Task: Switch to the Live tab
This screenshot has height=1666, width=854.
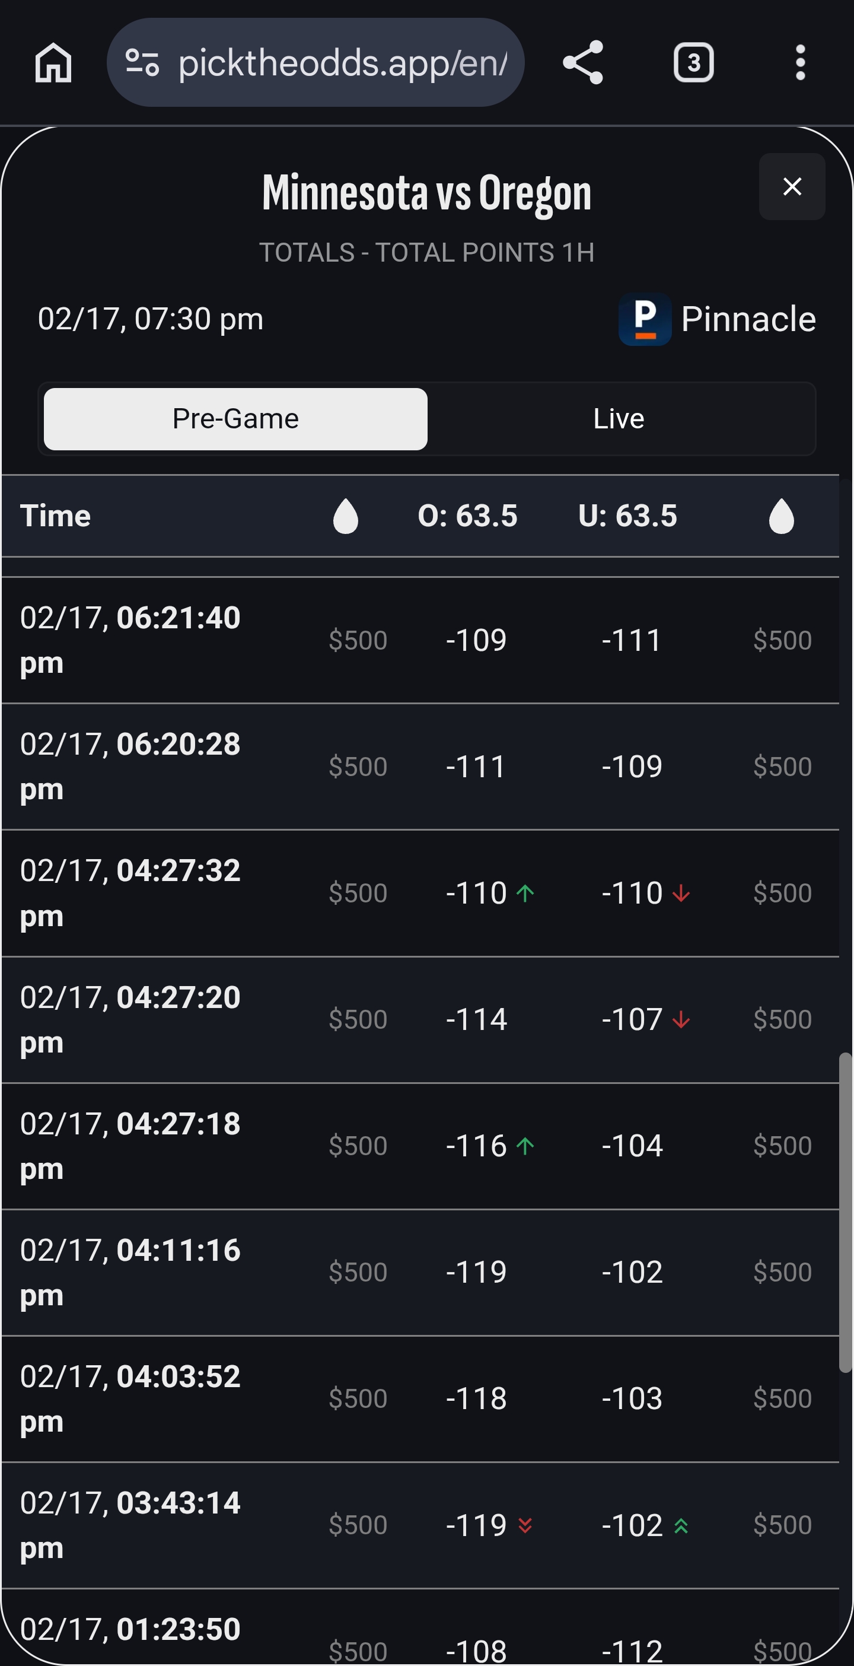Action: (x=619, y=419)
